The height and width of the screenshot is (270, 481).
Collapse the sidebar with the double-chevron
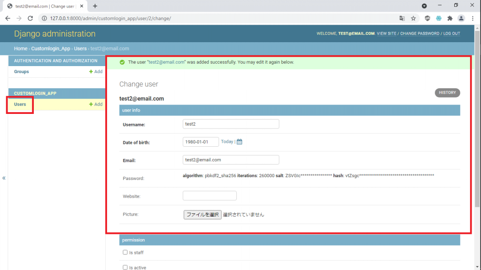point(4,178)
